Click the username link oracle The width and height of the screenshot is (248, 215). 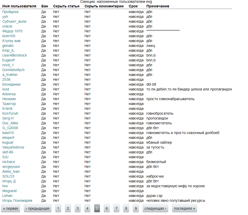[x=7, y=26]
